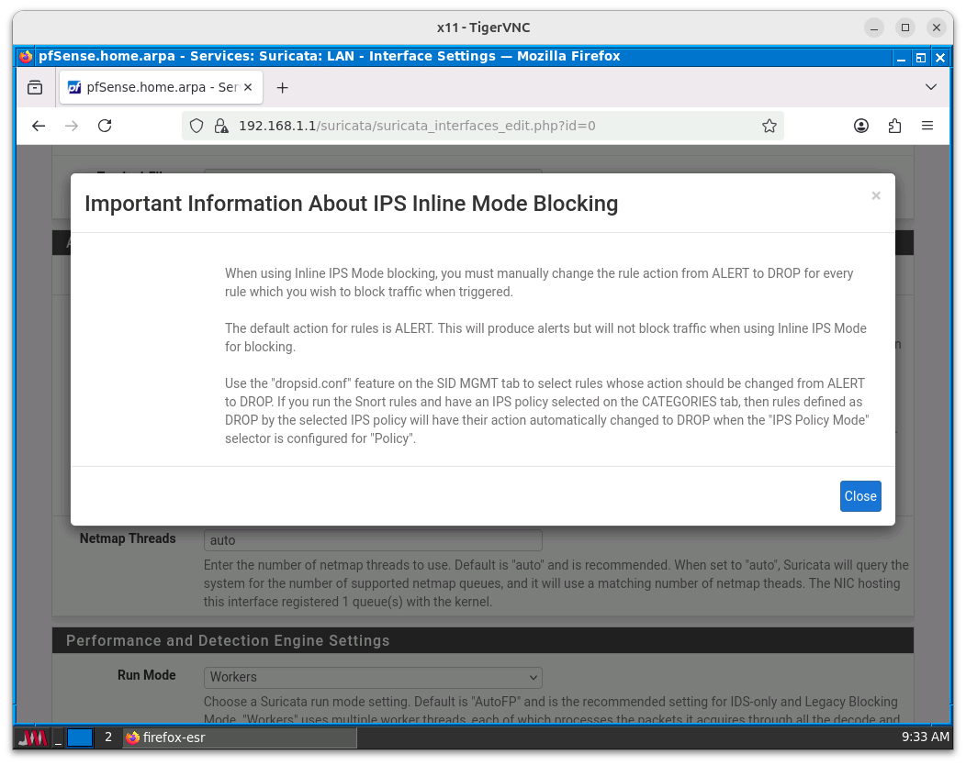Switch to the blue workspace pager box
The width and height of the screenshot is (966, 765).
pyautogui.click(x=80, y=737)
